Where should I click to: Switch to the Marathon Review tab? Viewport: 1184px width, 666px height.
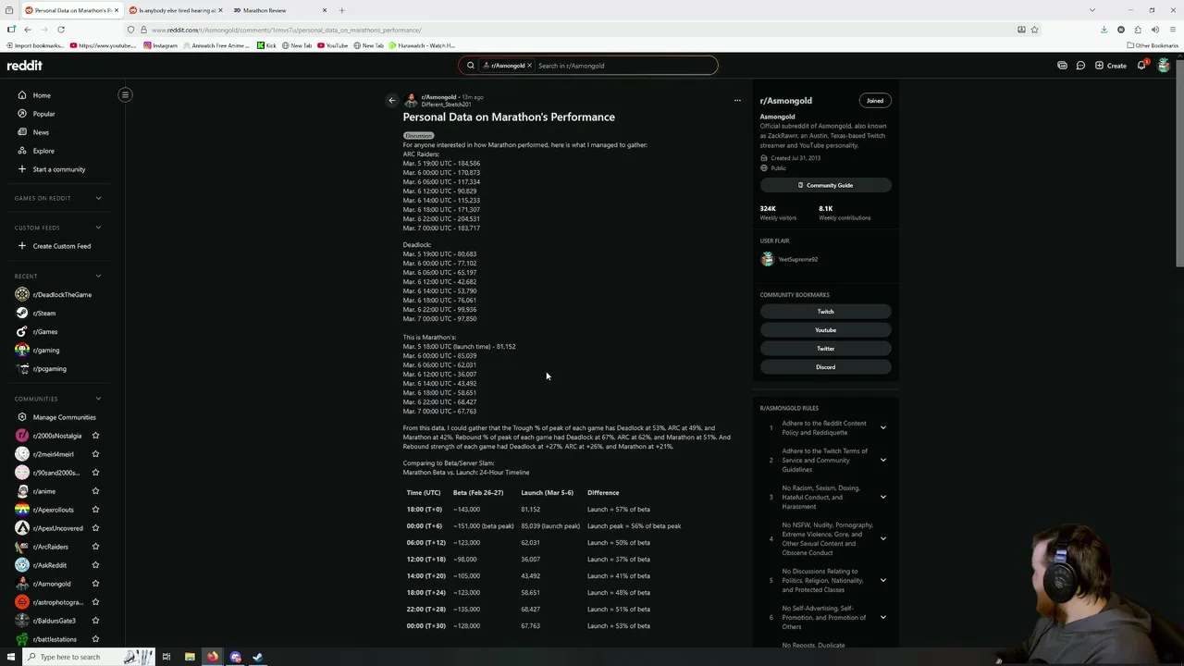tap(280, 10)
